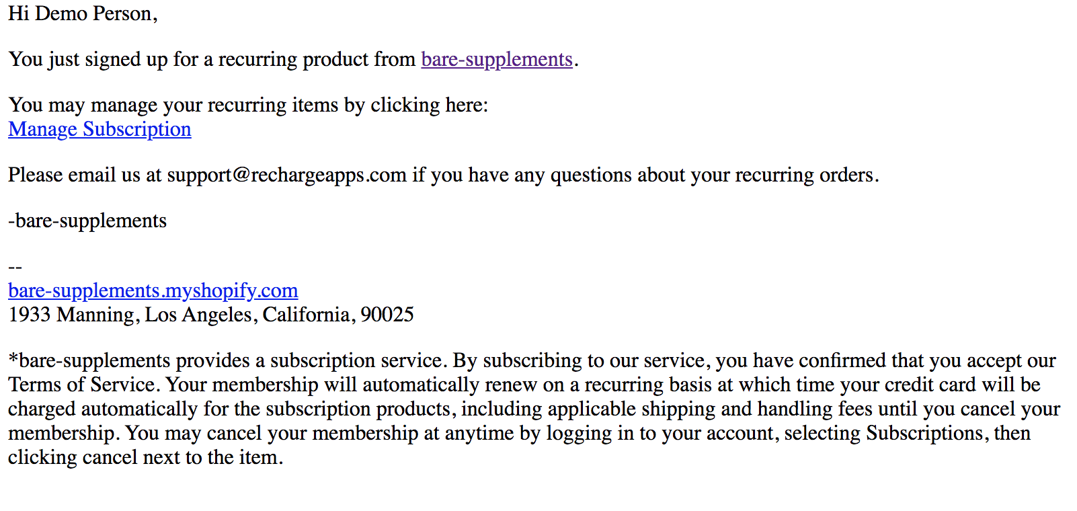Click the double-dash signature separator
Screen dimensions: 1077x511
pos(15,268)
